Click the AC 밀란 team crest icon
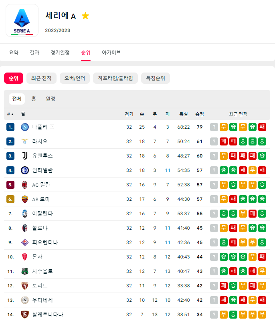This screenshot has height=321, width=275. [x=25, y=185]
